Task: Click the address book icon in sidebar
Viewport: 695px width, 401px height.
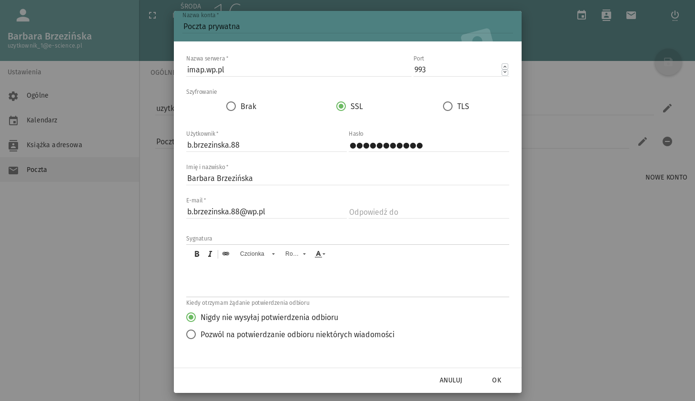Action: pyautogui.click(x=13, y=145)
